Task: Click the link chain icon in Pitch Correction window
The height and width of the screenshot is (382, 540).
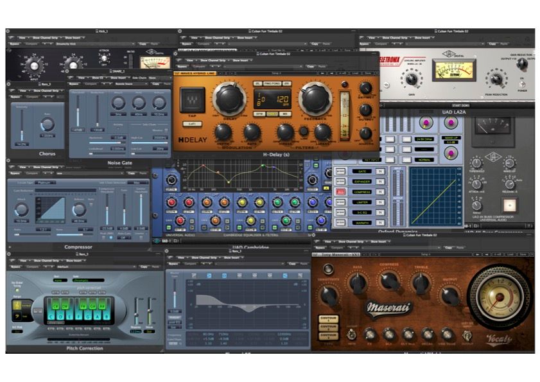Action: [x=12, y=261]
